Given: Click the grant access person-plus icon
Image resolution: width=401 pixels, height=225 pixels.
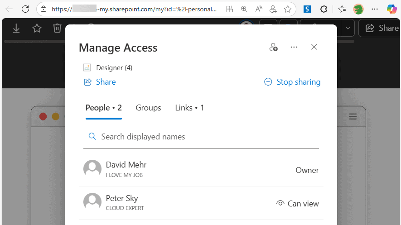Looking at the screenshot, I should [x=273, y=47].
